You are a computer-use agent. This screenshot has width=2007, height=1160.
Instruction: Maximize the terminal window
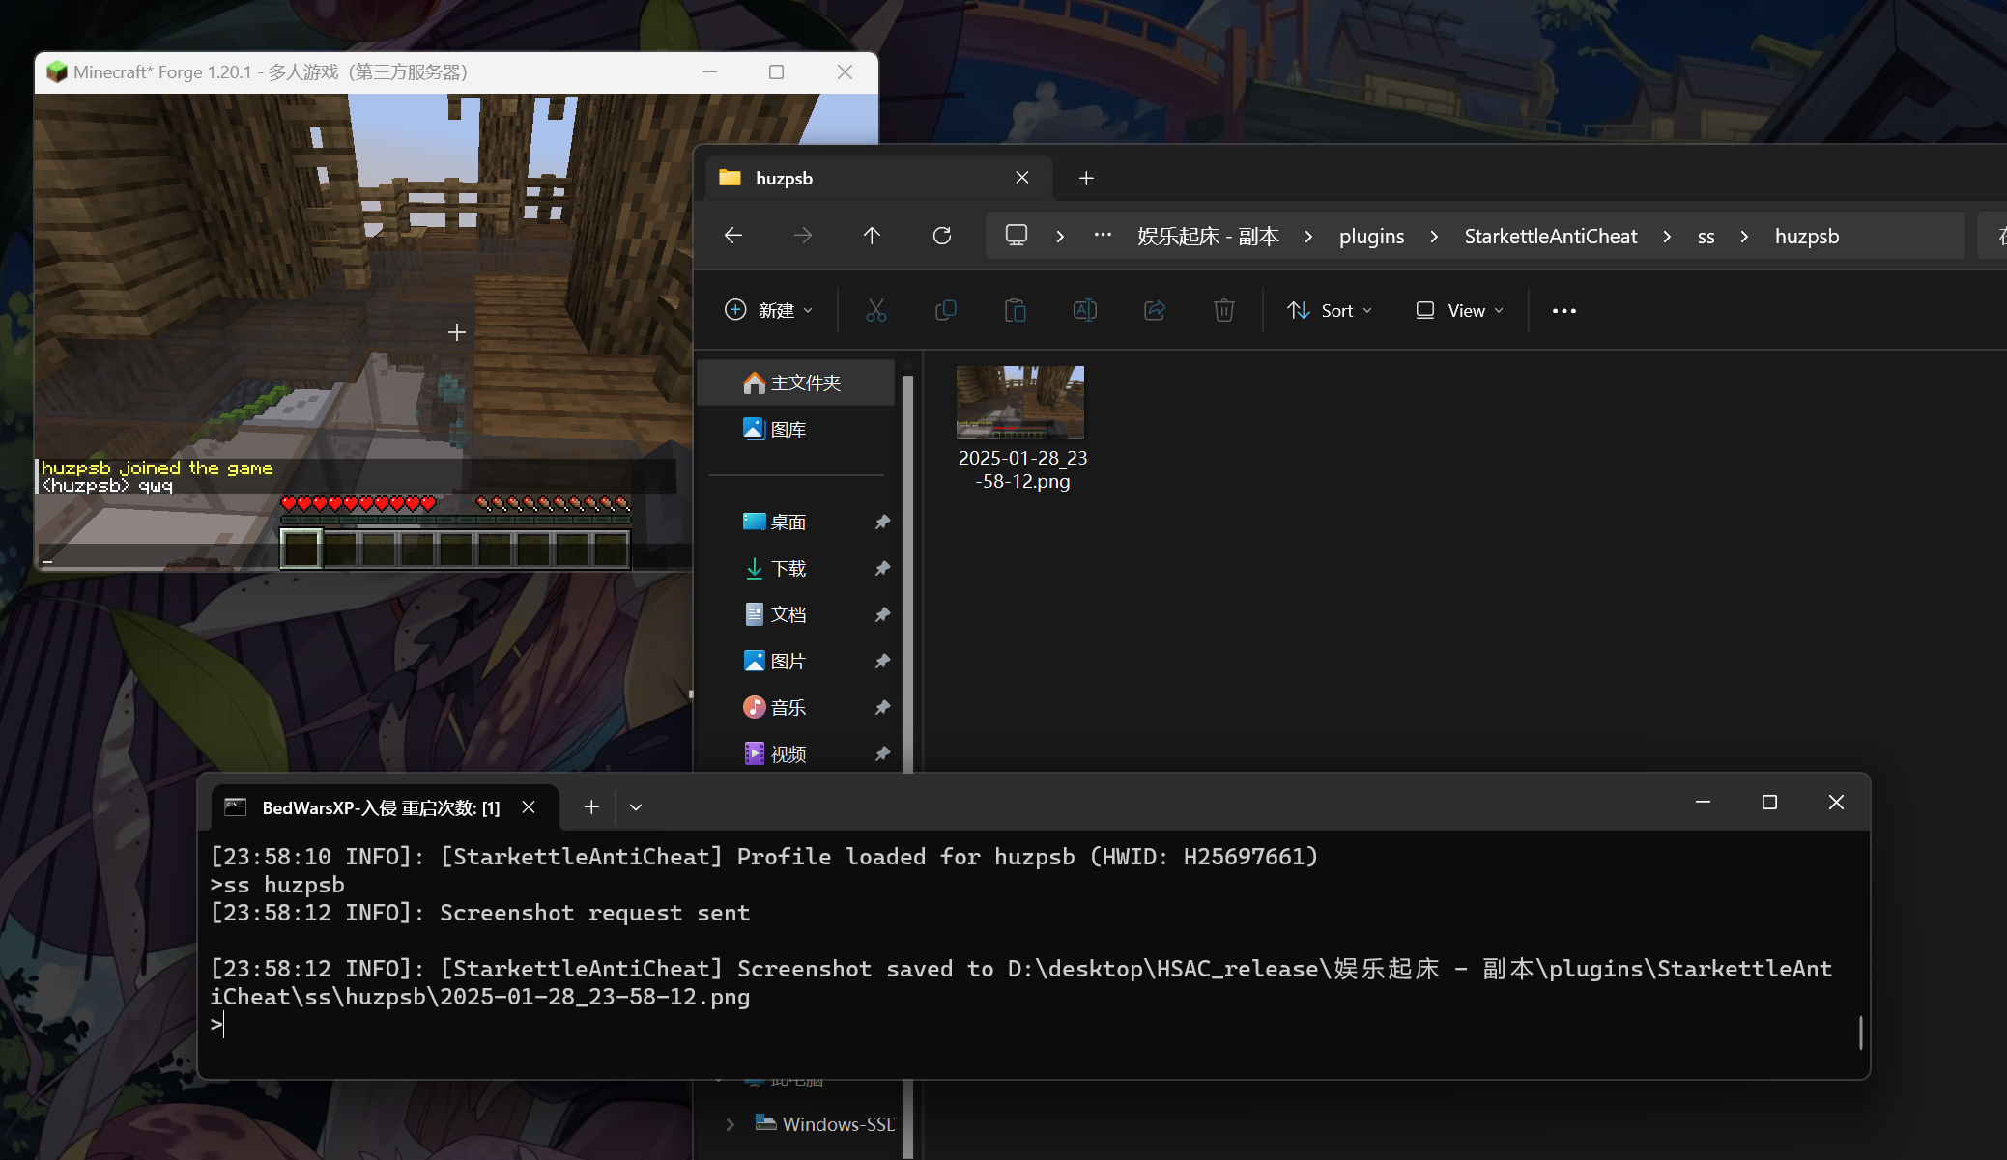click(x=1769, y=803)
